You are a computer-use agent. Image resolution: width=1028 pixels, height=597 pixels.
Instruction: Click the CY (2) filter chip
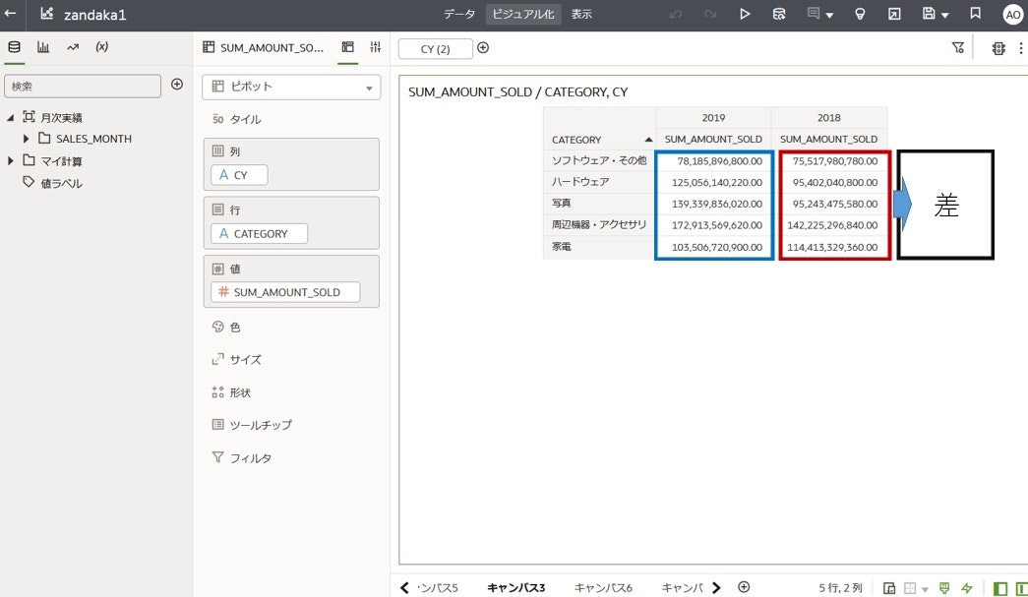pos(436,49)
